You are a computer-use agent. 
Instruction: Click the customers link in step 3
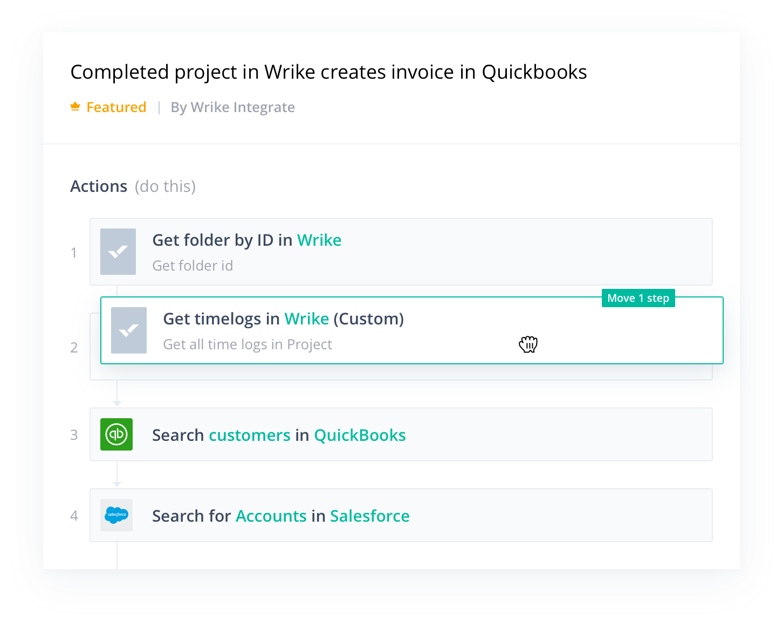point(250,435)
